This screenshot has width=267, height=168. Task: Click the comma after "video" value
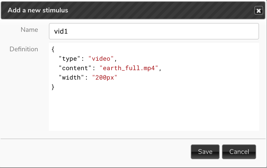tap(116, 59)
